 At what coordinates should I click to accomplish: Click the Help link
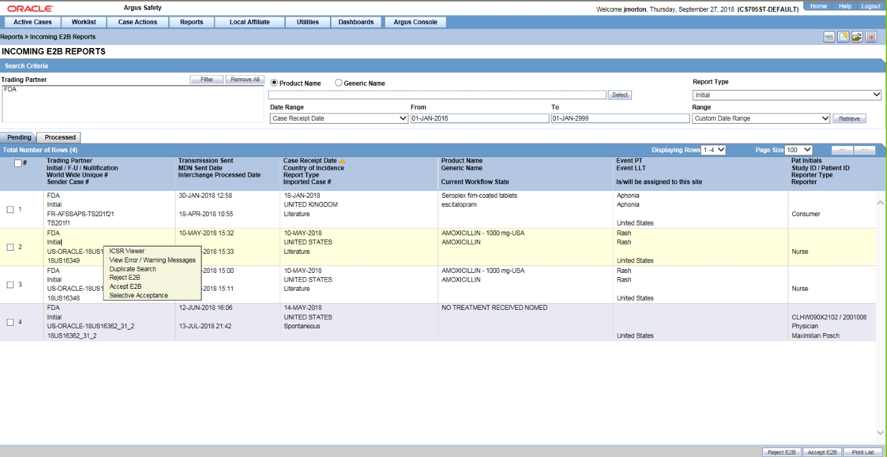[844, 6]
